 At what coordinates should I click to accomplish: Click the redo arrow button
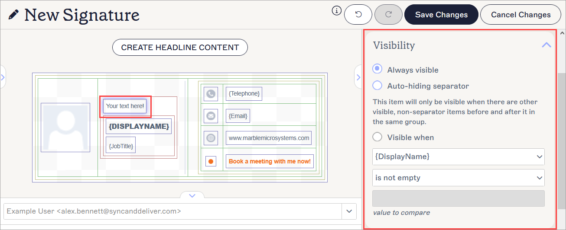pos(388,15)
